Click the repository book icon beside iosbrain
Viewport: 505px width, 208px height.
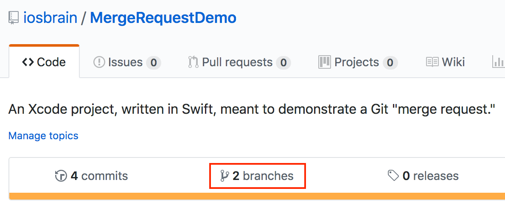(14, 18)
